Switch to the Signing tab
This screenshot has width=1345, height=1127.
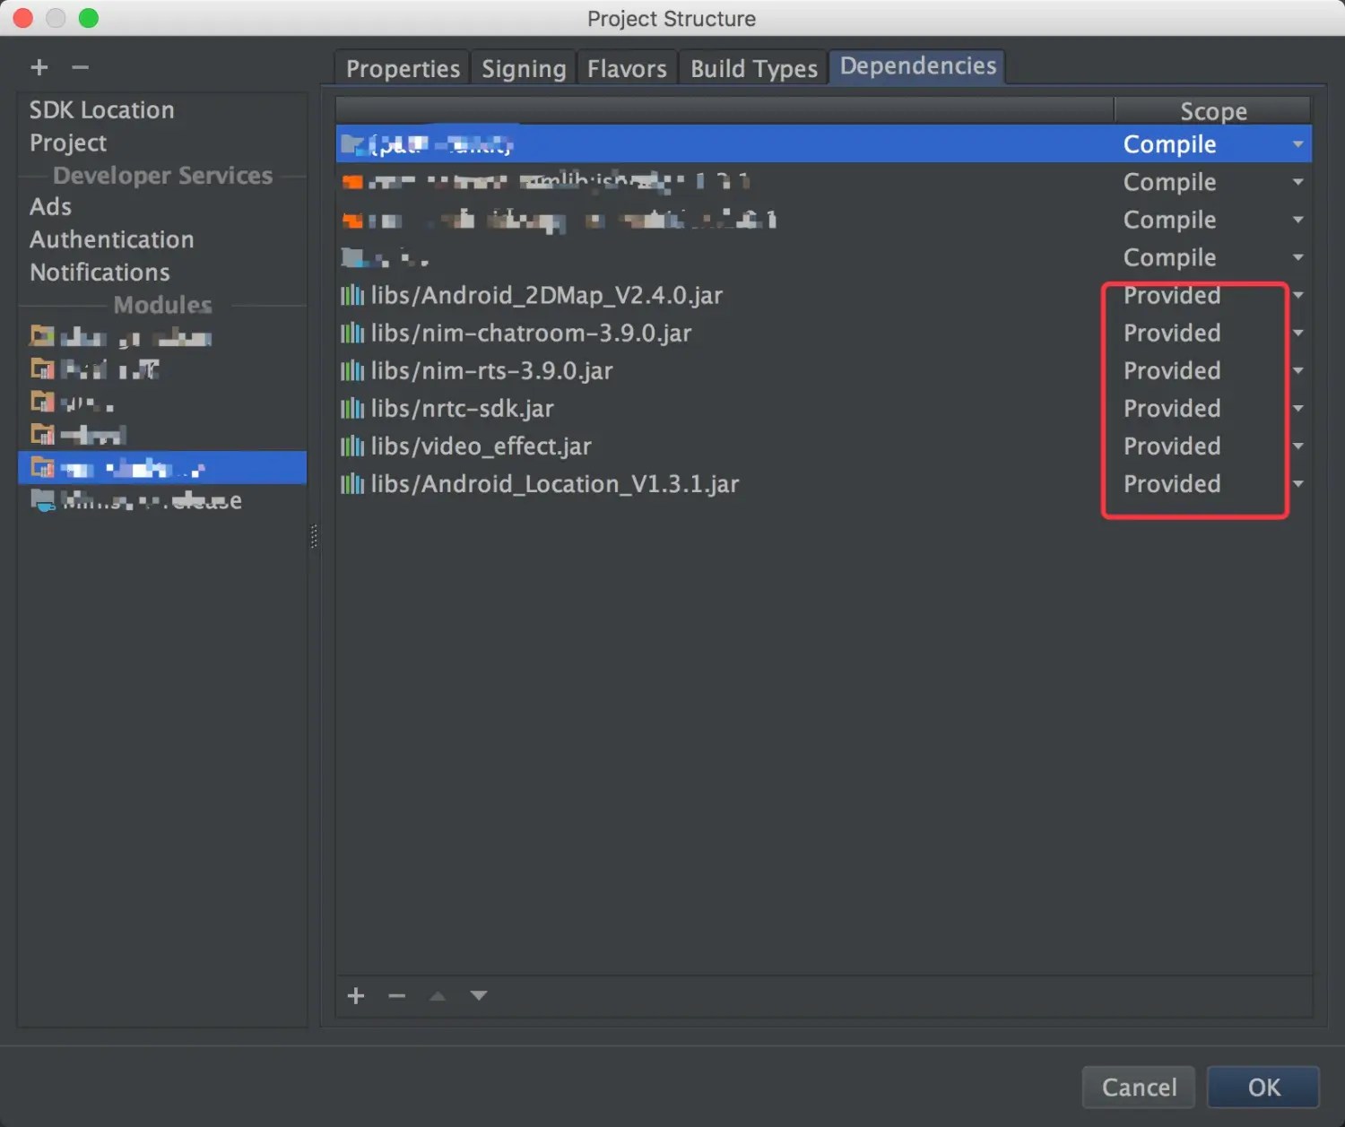point(524,67)
